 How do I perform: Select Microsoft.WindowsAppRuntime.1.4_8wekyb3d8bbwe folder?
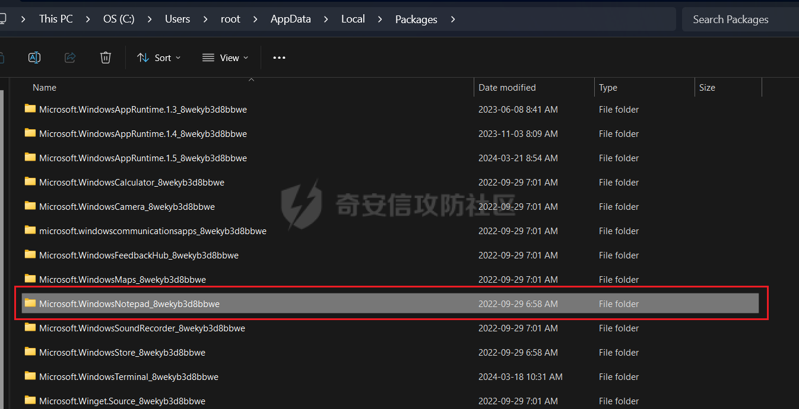[391, 133]
